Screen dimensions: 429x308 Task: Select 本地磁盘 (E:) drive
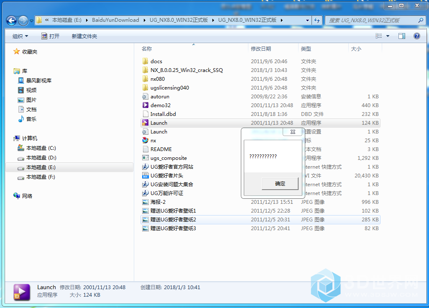coord(69,167)
